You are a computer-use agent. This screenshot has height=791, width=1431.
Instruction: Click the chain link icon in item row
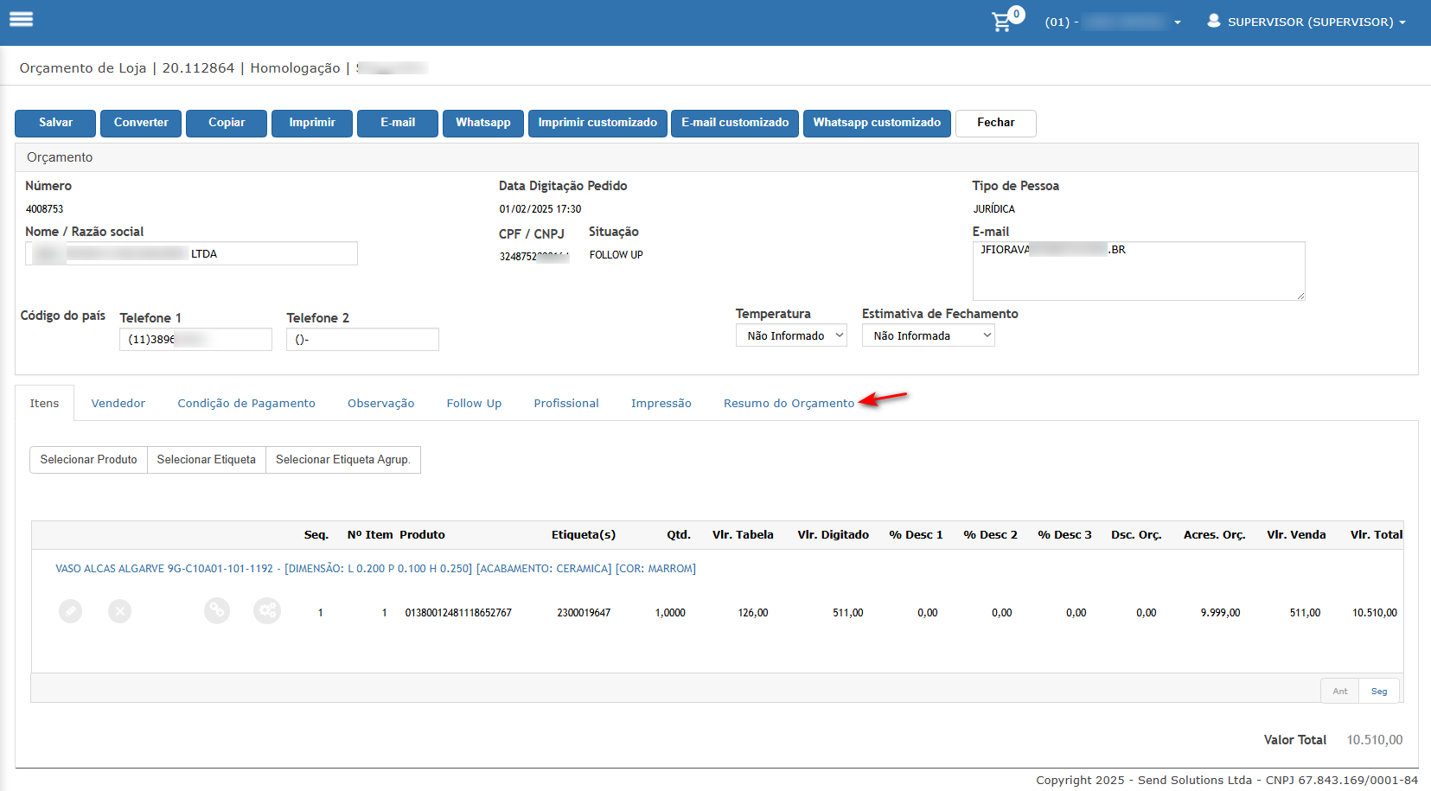[217, 610]
